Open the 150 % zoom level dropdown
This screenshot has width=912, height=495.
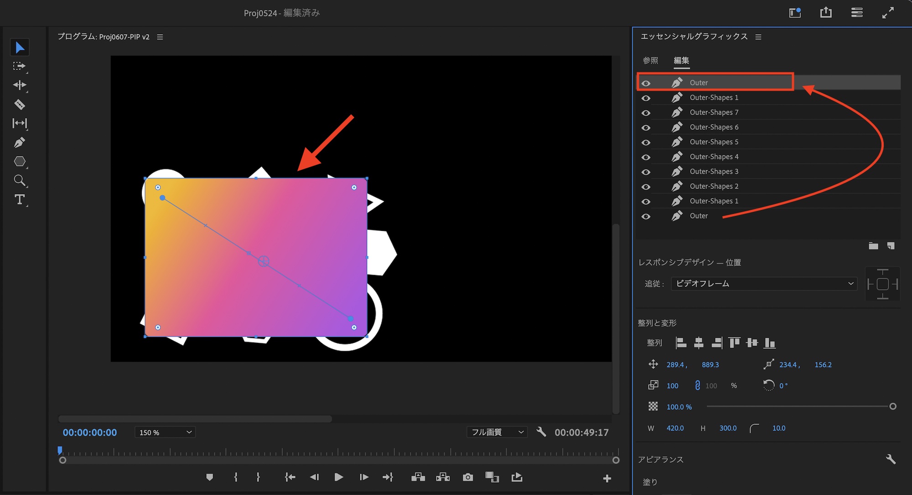[x=165, y=432]
